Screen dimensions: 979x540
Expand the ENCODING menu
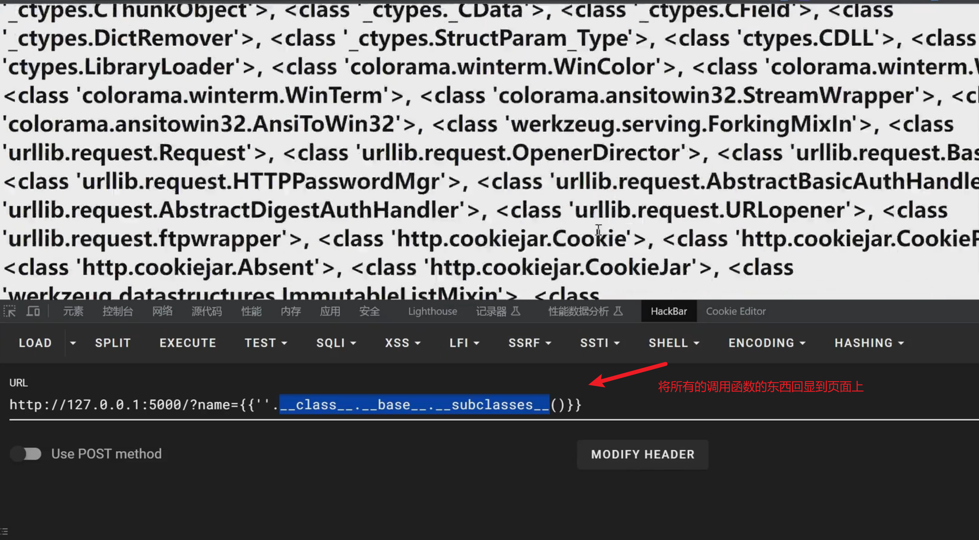click(766, 343)
